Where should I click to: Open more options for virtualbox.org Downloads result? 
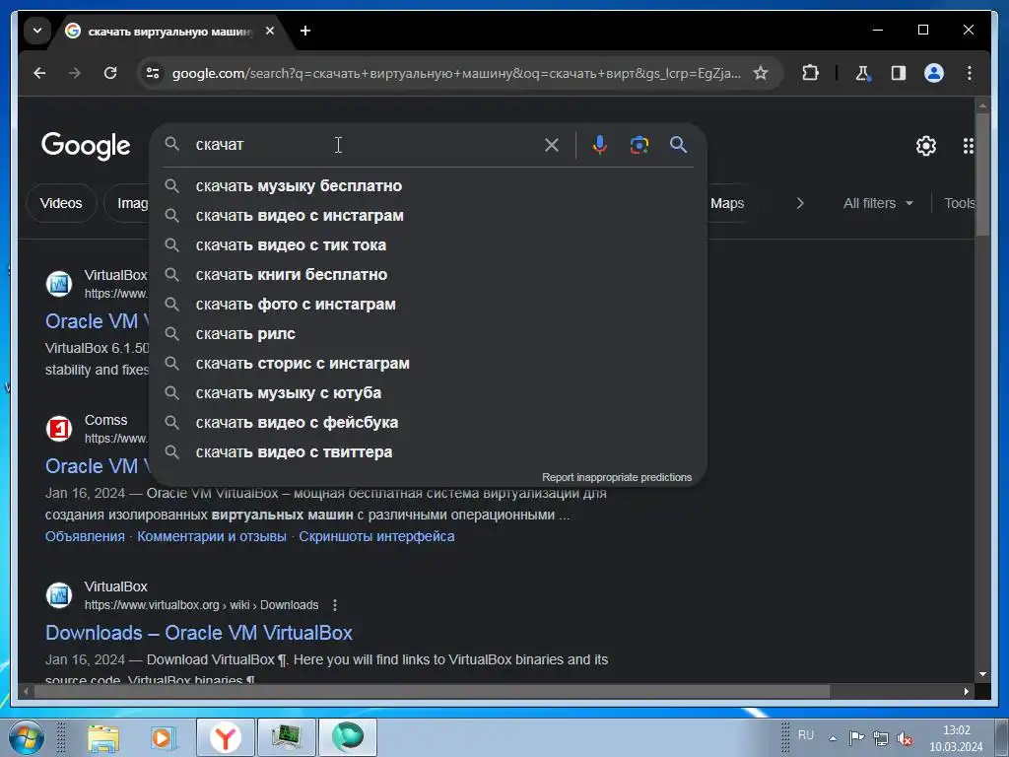tap(335, 605)
